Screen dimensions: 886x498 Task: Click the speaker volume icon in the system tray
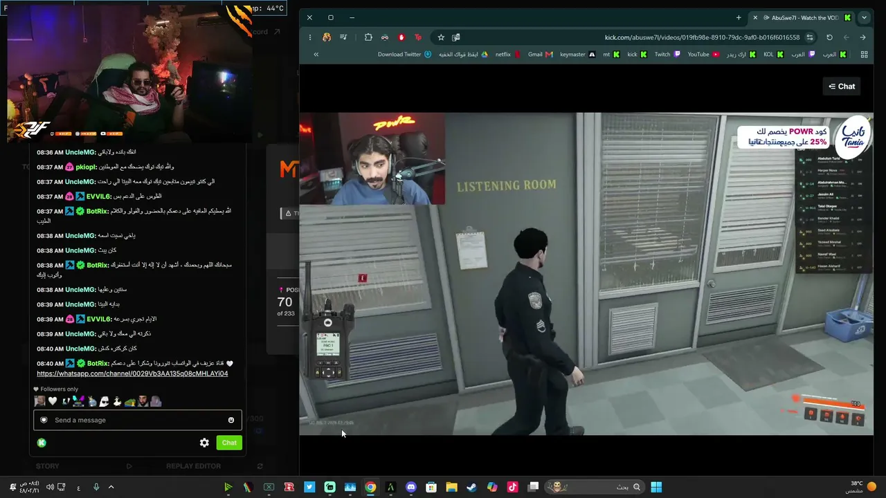[50, 487]
